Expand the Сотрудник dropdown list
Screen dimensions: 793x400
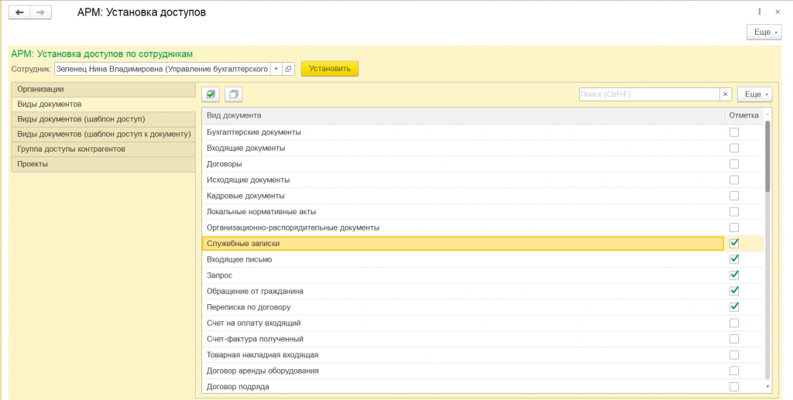point(276,69)
